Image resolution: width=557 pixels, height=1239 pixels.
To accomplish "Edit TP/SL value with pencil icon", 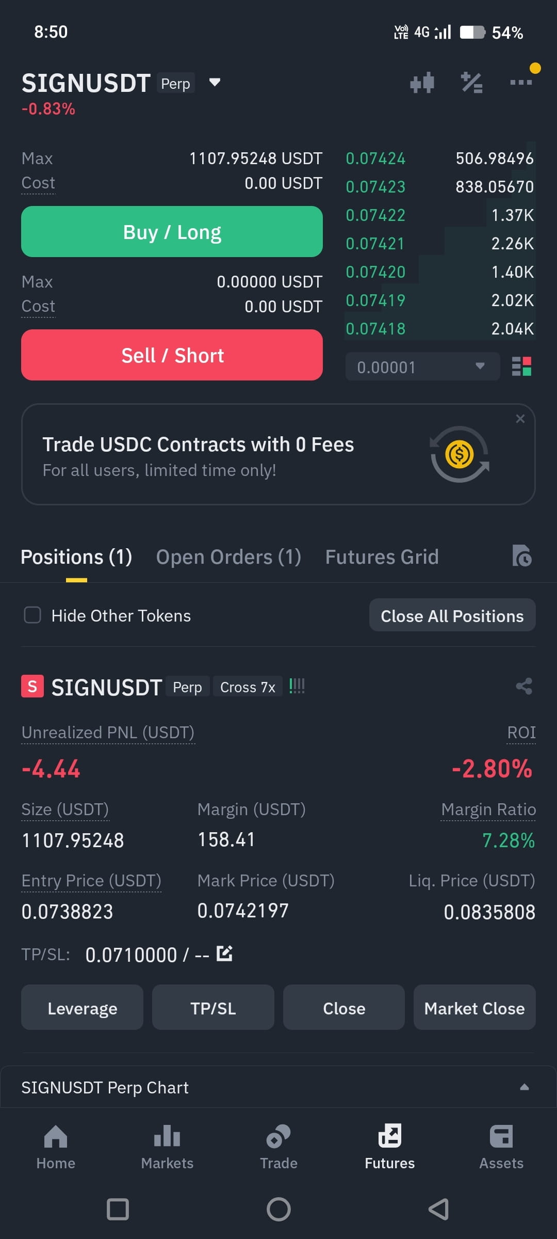I will [x=224, y=954].
